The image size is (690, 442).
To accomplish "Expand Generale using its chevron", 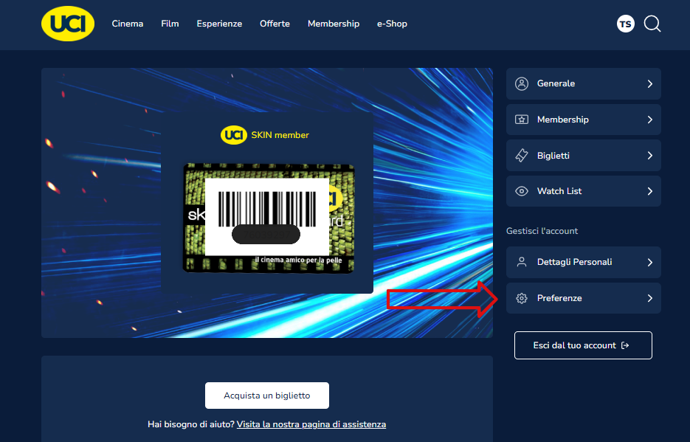I will (650, 83).
